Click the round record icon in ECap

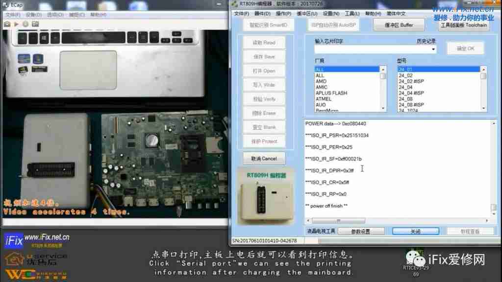[x=25, y=23]
